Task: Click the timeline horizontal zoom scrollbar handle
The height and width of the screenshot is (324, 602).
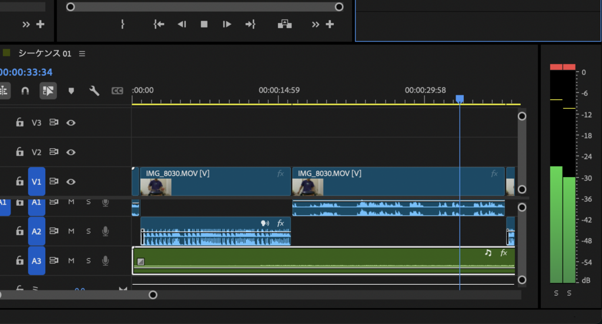Action: click(153, 295)
